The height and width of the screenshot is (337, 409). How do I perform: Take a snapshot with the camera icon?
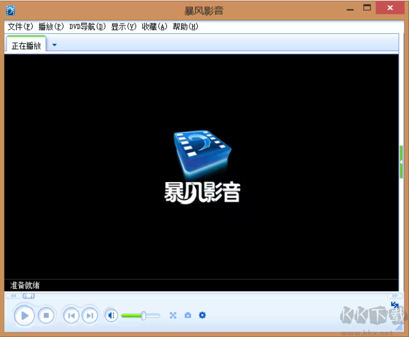pyautogui.click(x=188, y=316)
